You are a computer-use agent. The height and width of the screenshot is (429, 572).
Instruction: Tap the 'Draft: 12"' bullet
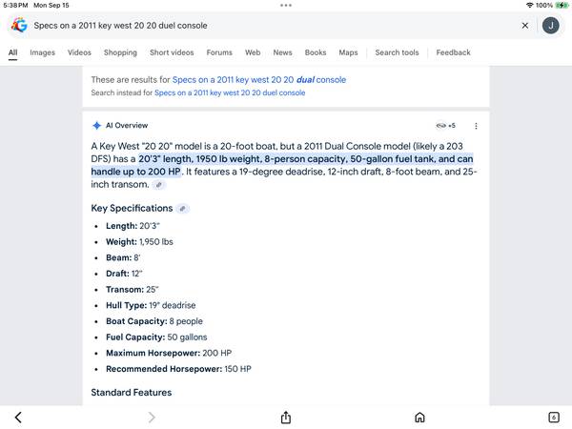tap(124, 274)
